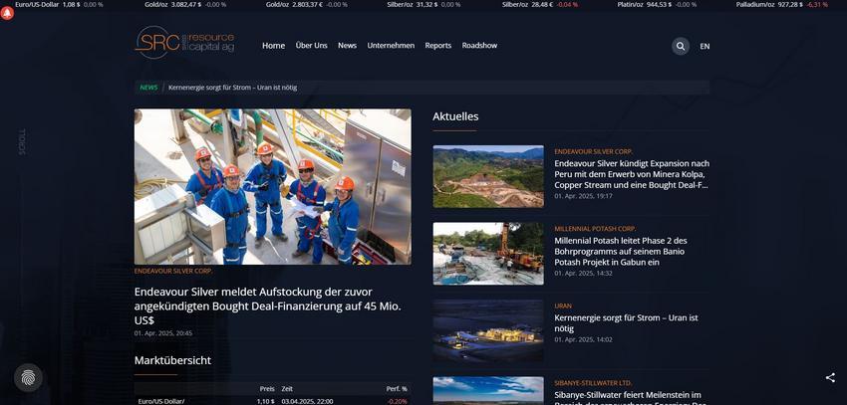Click Gold/oz 2.803,37 € in top ticker
The image size is (847, 405).
[x=306, y=4]
